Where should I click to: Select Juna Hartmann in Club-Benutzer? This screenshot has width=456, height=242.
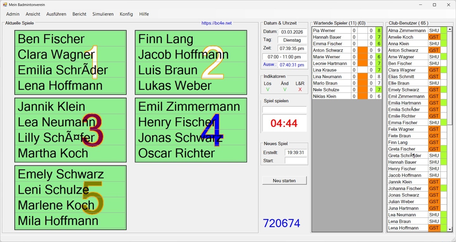[x=408, y=208]
